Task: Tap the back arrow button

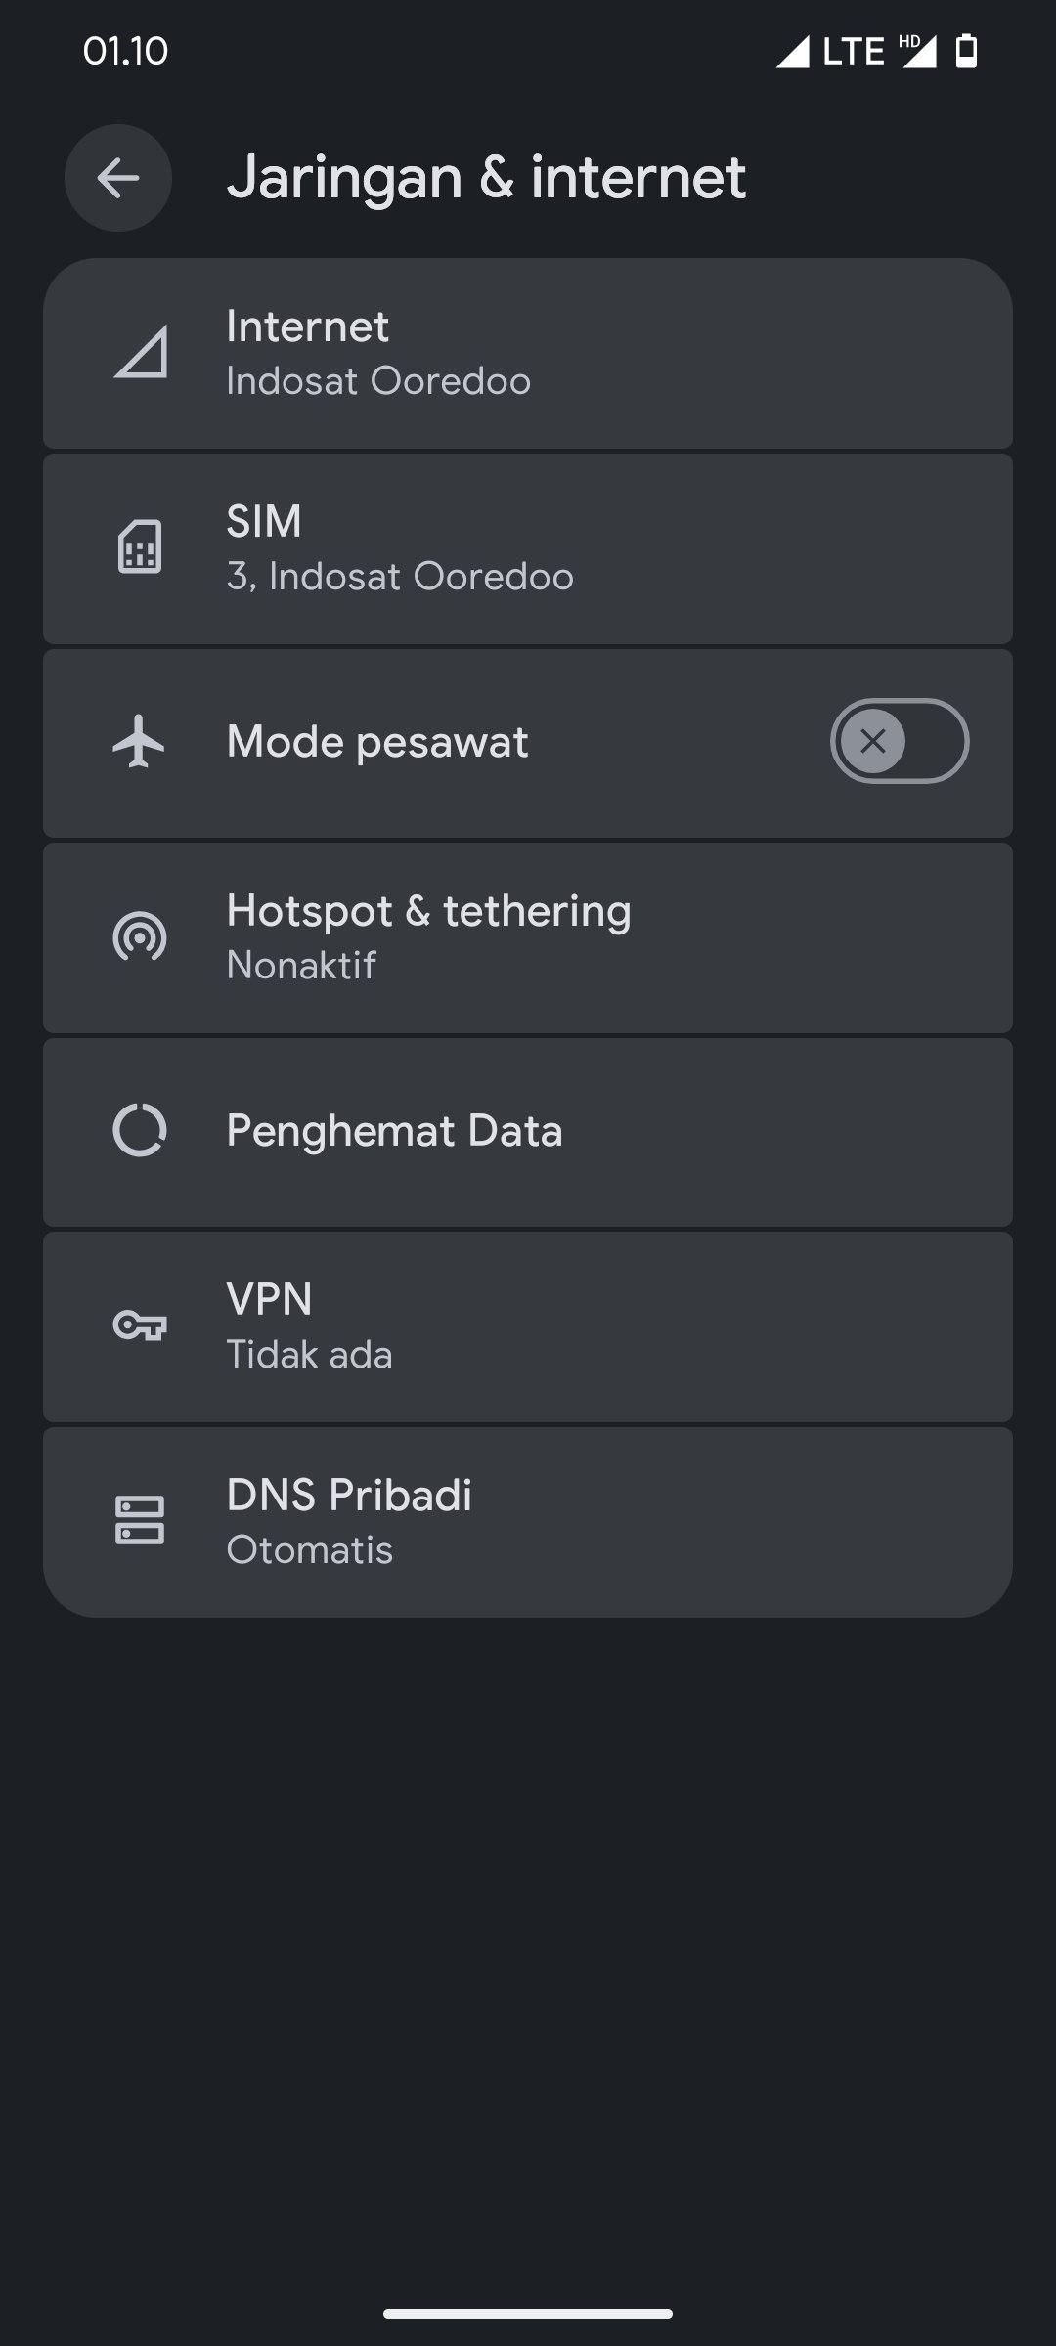Action: pos(118,178)
